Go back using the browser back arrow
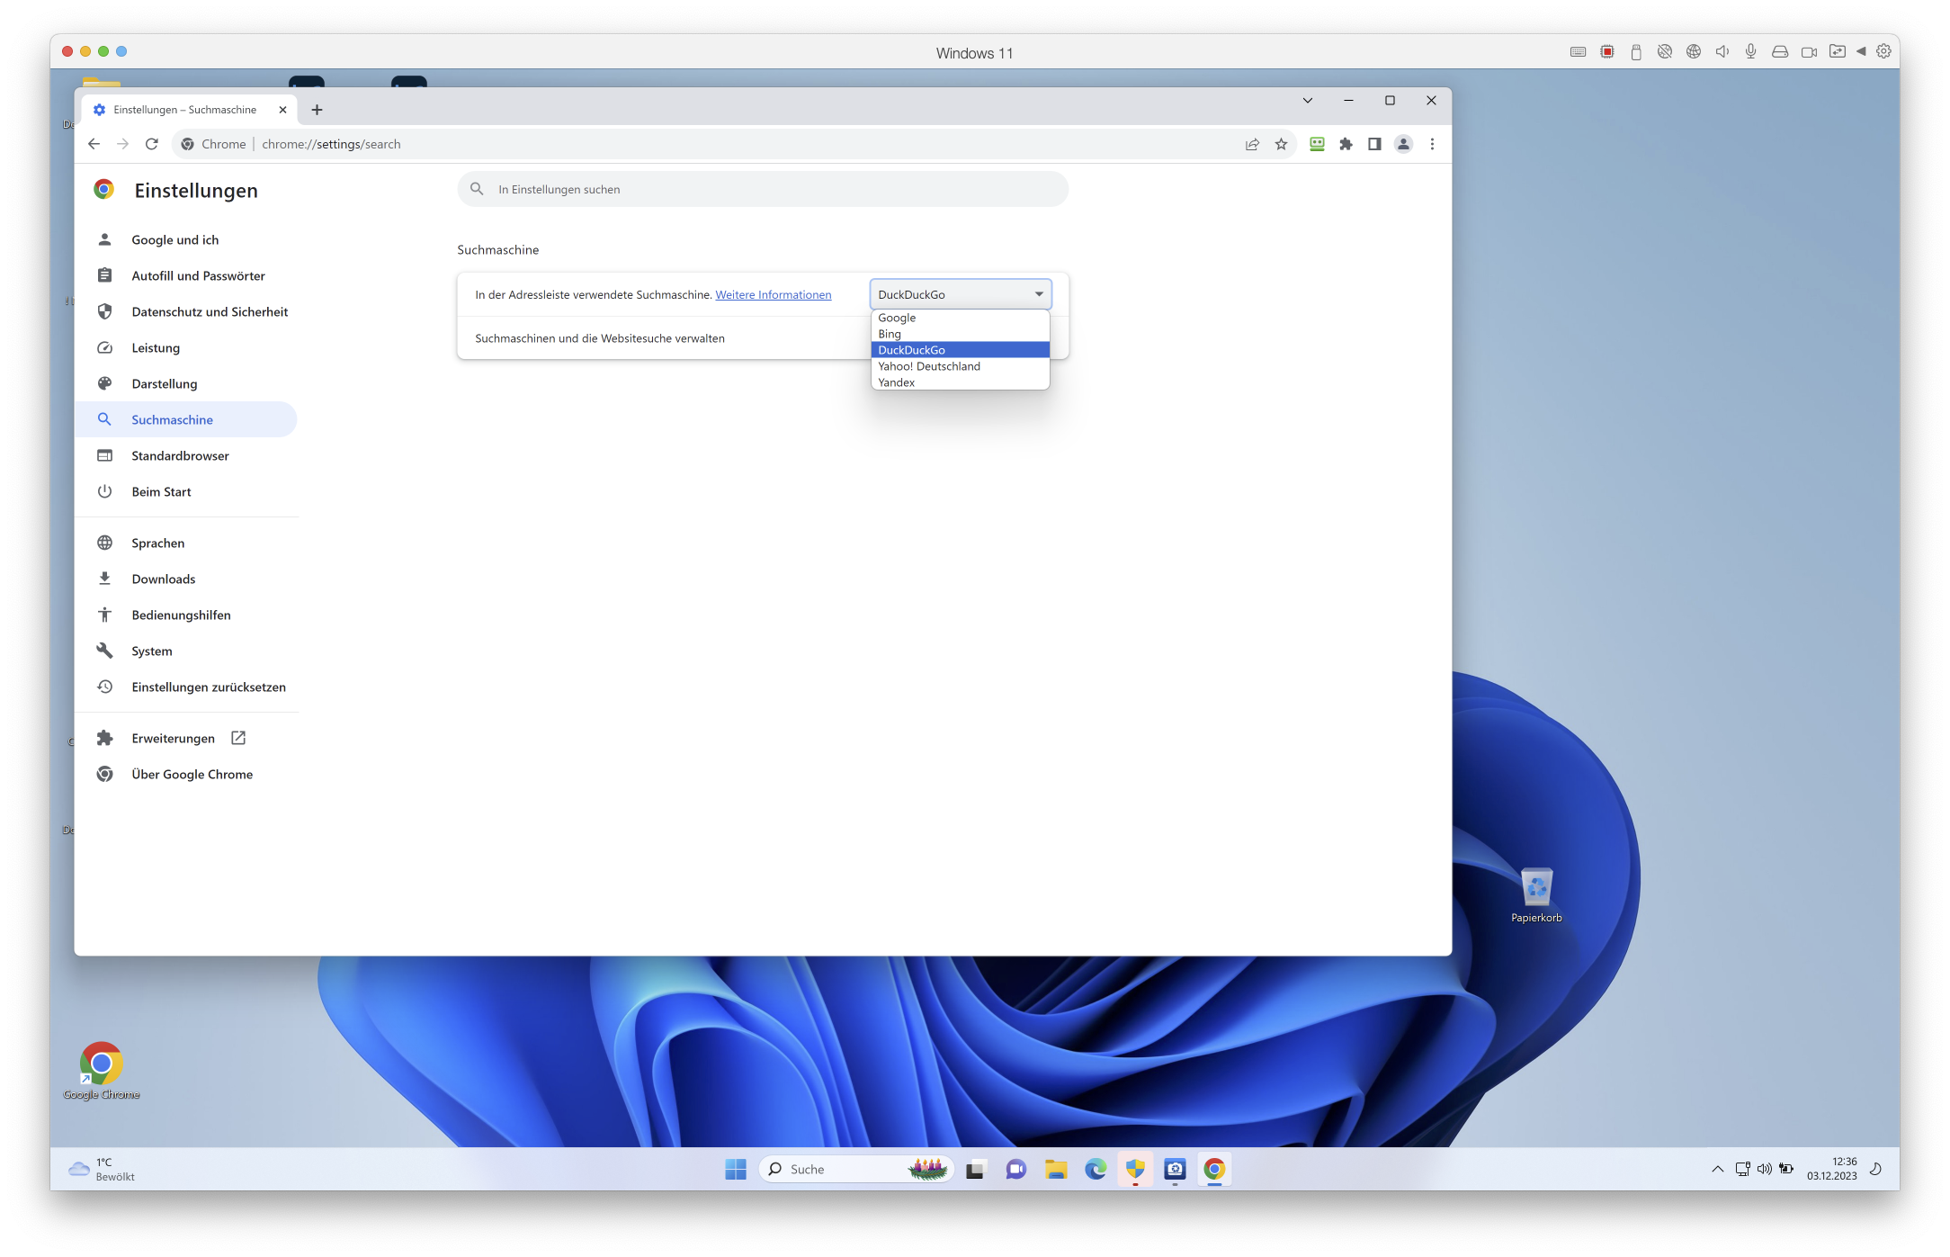This screenshot has height=1257, width=1950. pos(94,144)
